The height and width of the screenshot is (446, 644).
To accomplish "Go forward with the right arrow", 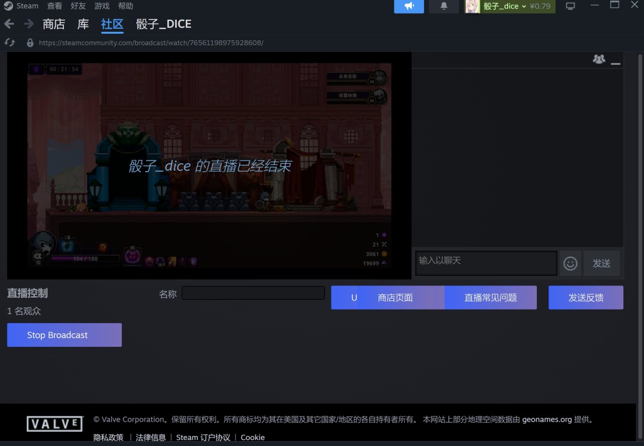I will 29,24.
